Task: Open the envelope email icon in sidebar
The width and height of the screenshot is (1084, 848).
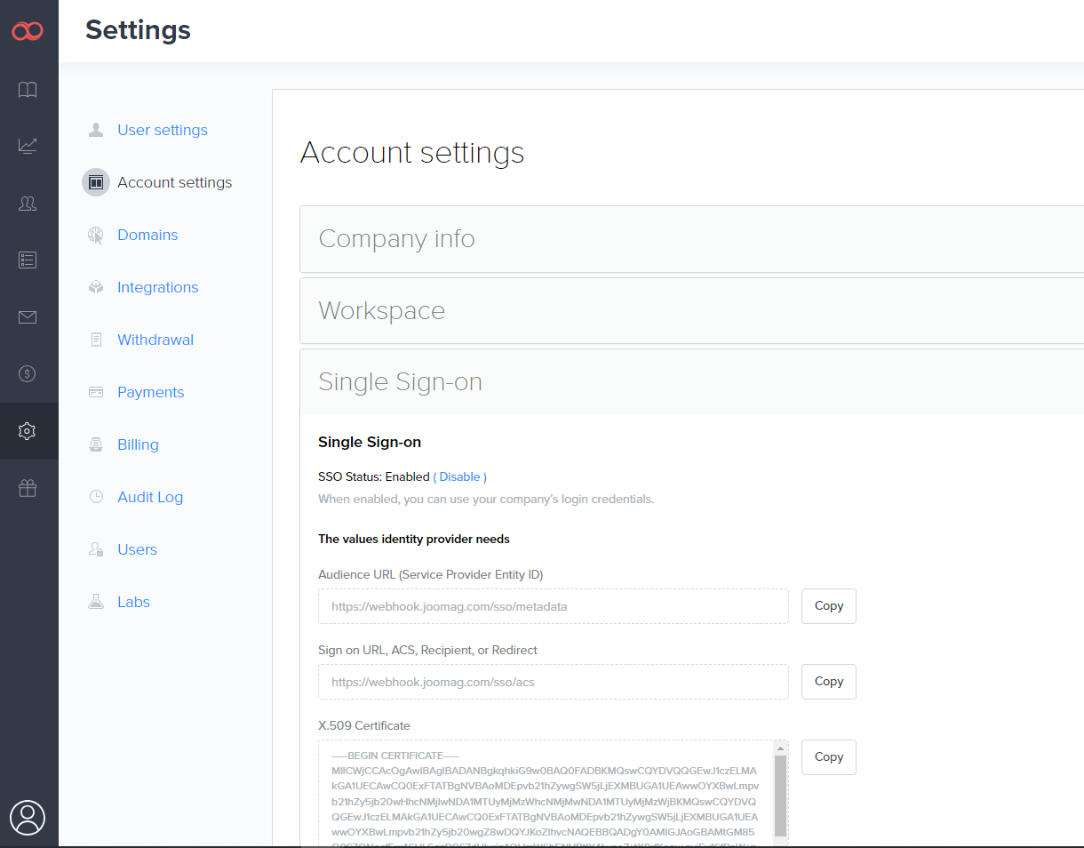Action: click(28, 316)
